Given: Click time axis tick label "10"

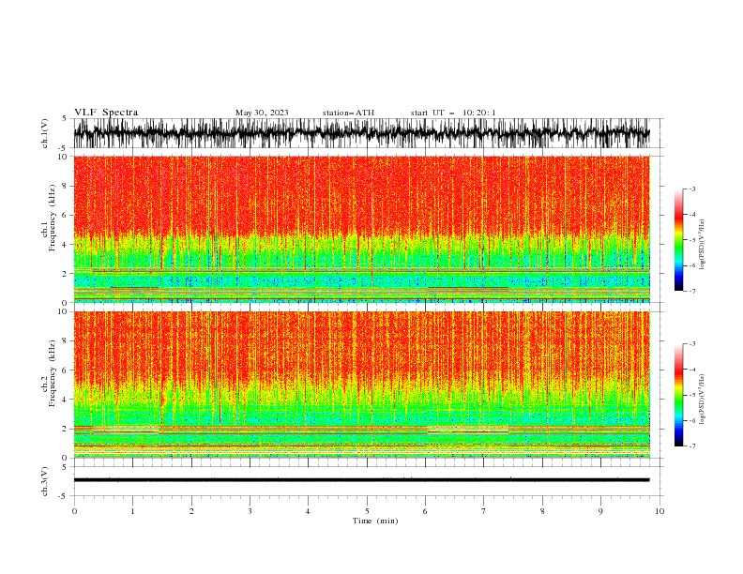Looking at the screenshot, I should (660, 511).
